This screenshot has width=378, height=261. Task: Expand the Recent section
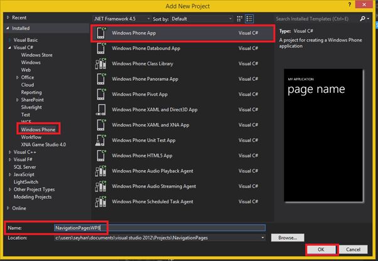point(8,18)
